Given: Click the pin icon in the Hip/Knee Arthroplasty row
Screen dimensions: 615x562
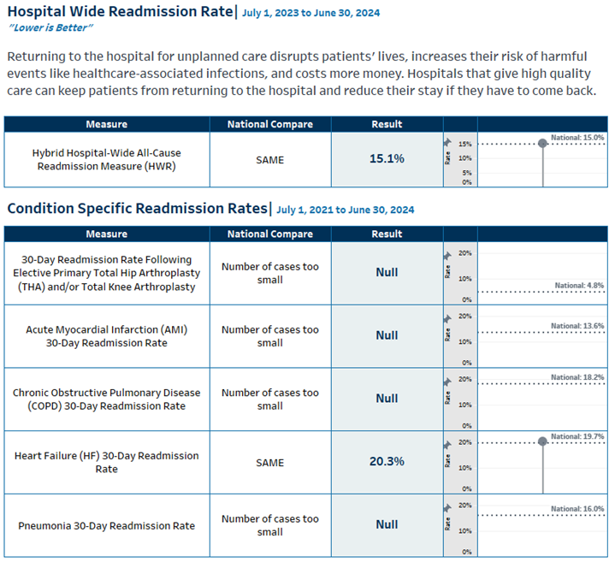Looking at the screenshot, I should pyautogui.click(x=446, y=254).
